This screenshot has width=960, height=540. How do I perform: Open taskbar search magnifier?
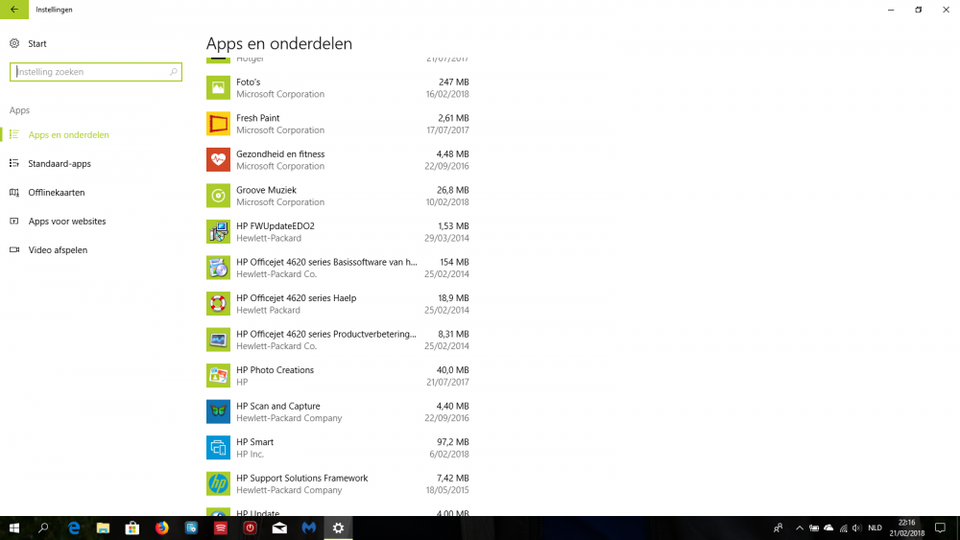(43, 528)
